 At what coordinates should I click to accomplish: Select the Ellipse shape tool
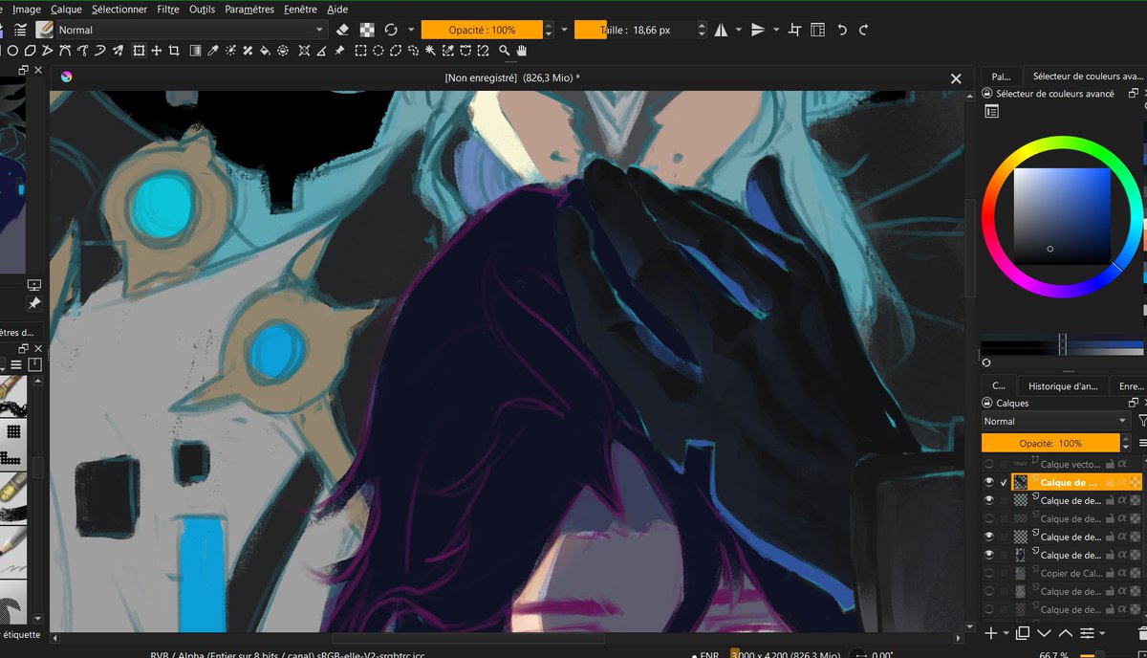point(13,51)
